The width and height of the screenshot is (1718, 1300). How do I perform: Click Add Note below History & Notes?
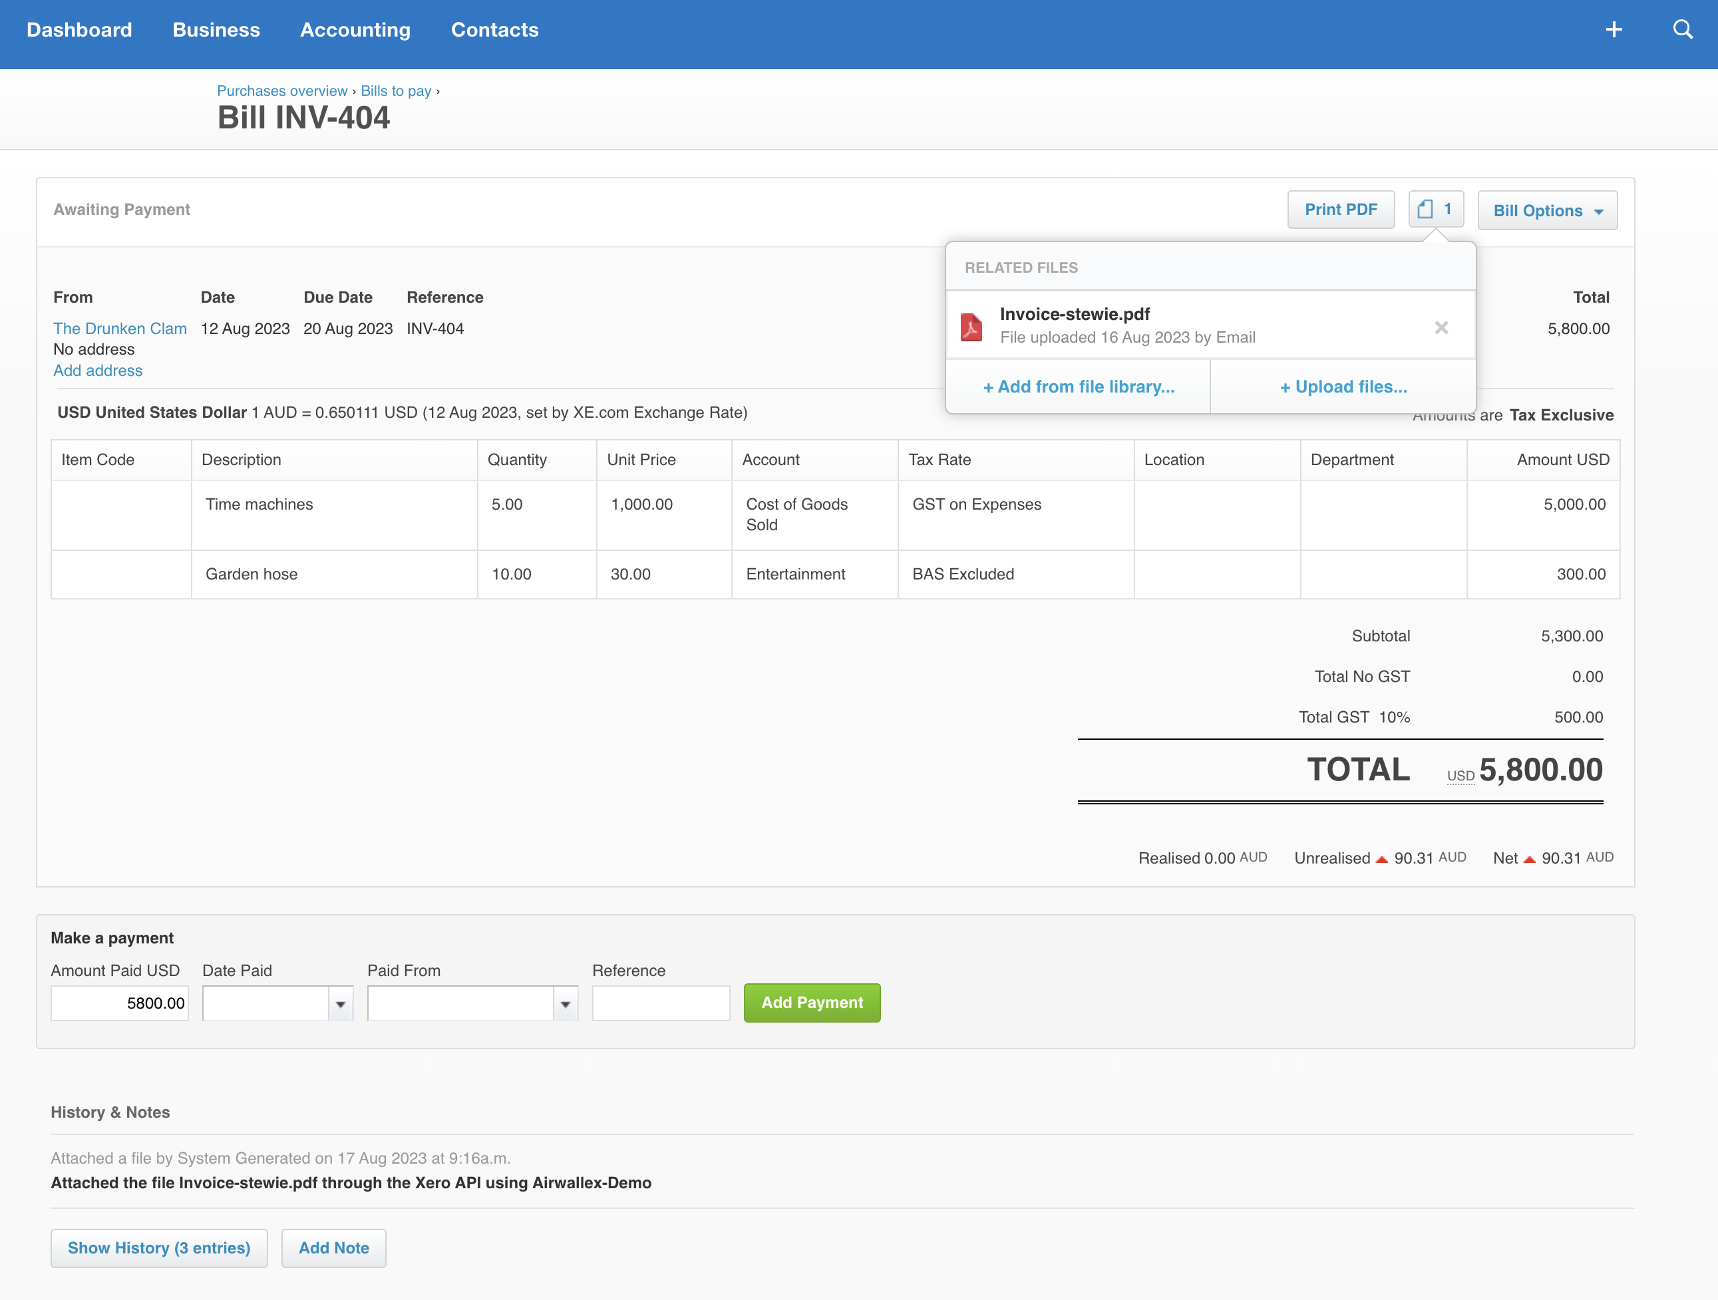(x=333, y=1248)
